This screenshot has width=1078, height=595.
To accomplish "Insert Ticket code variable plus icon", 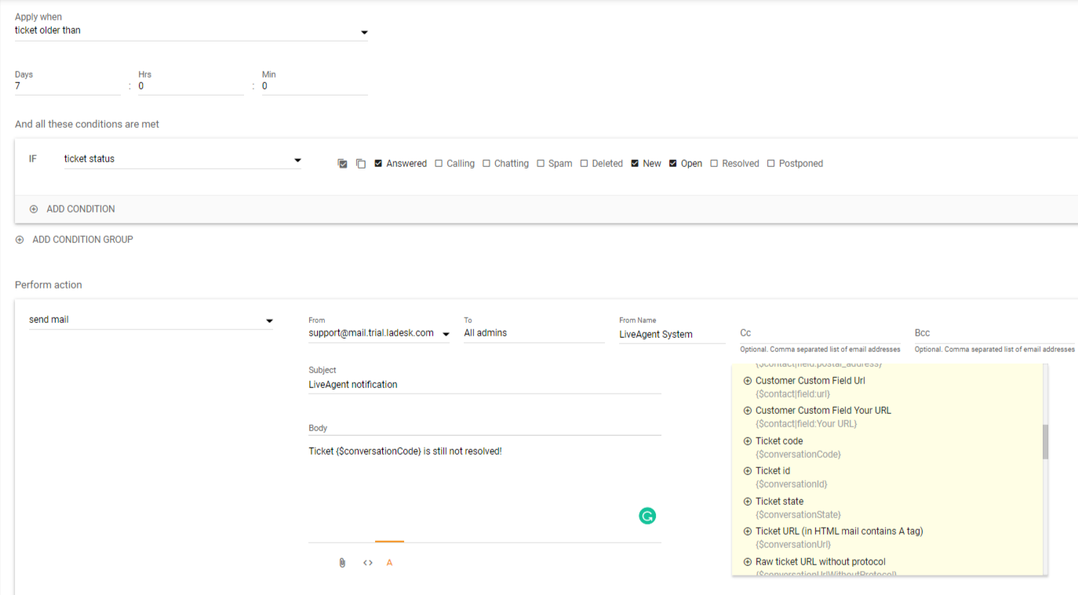I will (747, 441).
